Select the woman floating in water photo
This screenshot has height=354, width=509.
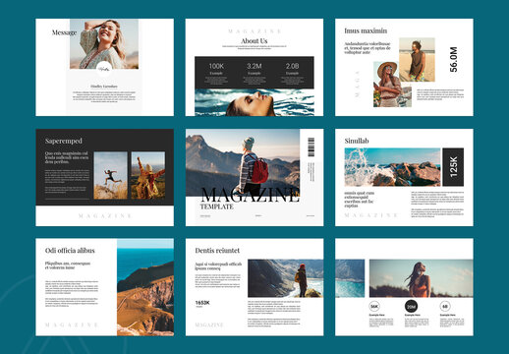click(x=254, y=102)
